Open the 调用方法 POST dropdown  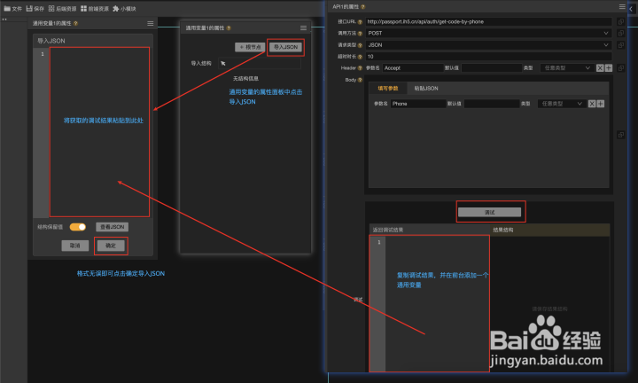coord(488,33)
